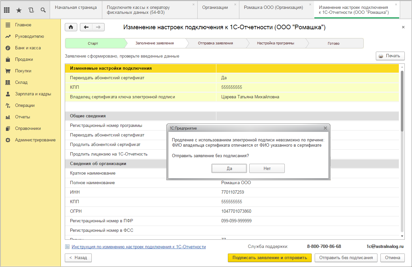The image size is (412, 267).
Task: Switch to Начальная страница tab
Action: 76,8
